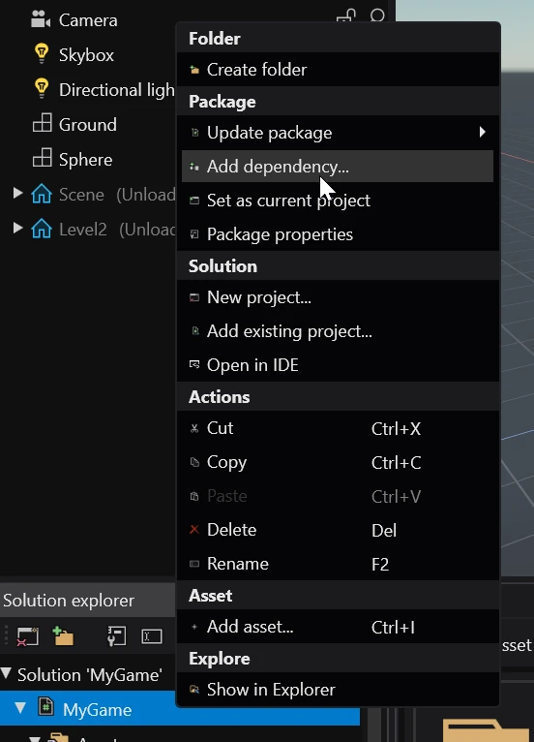Click the Camera entity icon
This screenshot has height=742, width=534.
point(41,19)
